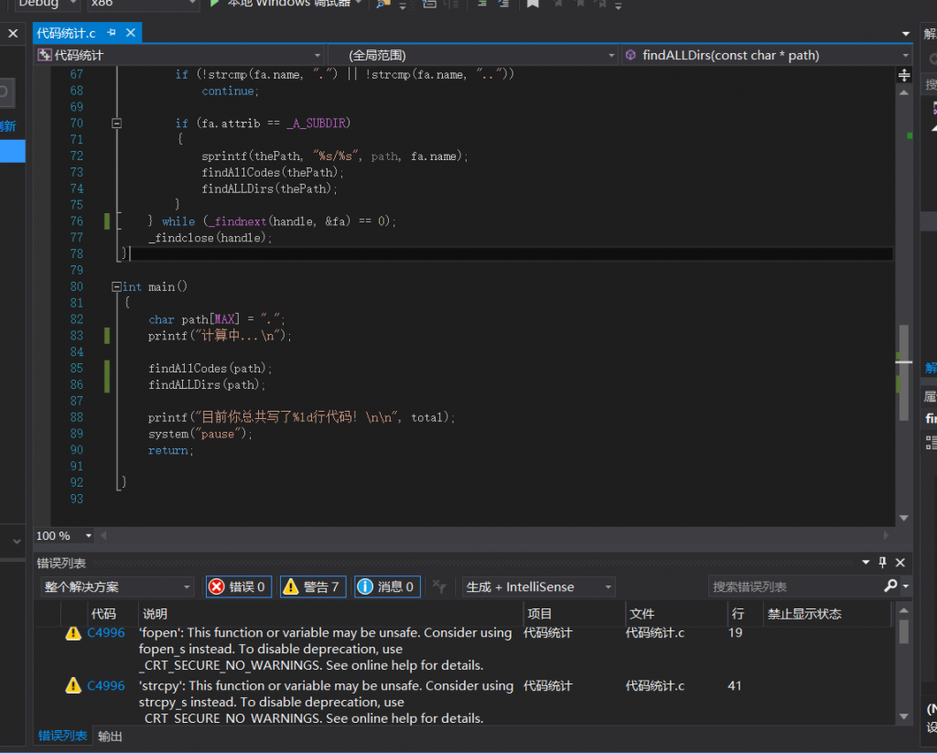937x753 pixels.
Task: Toggle auto-hide pin on 错误列表 panel
Action: (x=883, y=563)
